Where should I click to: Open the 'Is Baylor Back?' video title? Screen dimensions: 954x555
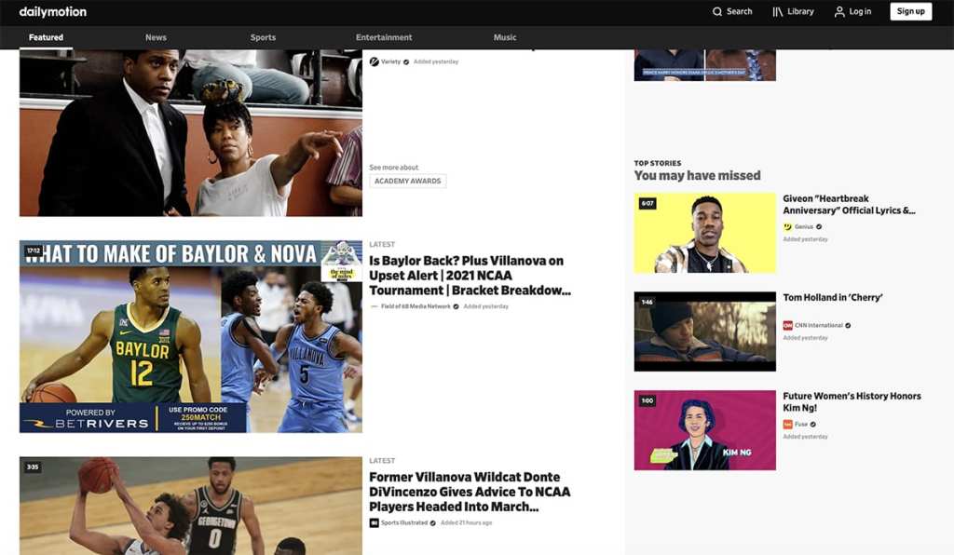(x=470, y=276)
